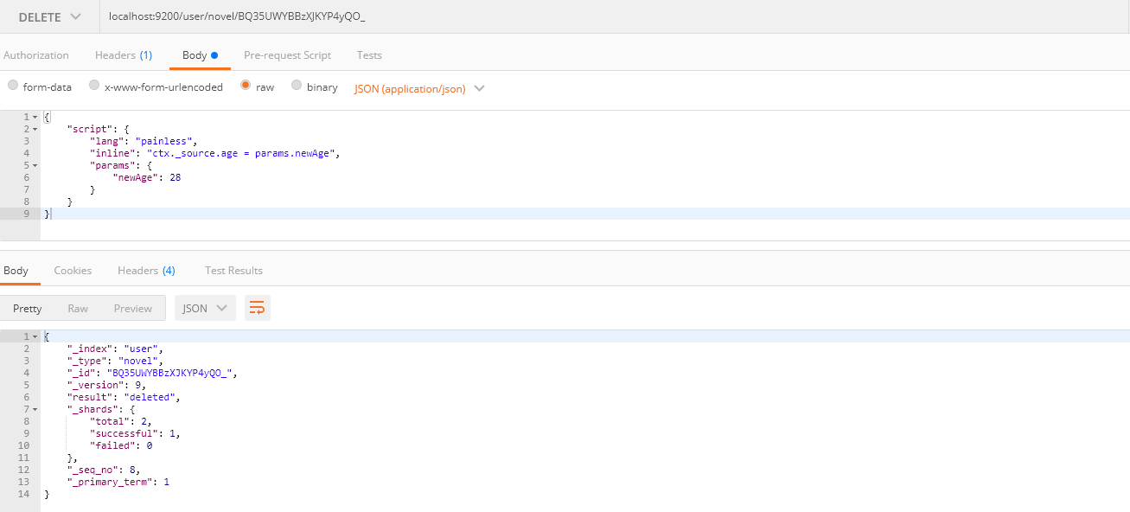Viewport: 1130px width, 512px height.
Task: Click the "successful": 1 response line
Action: 135,433
